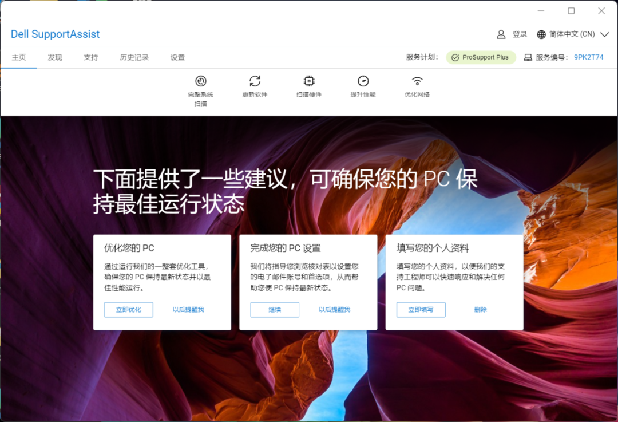Screen dimensions: 618x422
Task: Select the 优化网络 Wi-Fi icon
Action: tap(417, 81)
